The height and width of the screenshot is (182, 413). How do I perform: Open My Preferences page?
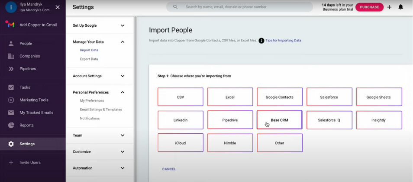coord(92,100)
